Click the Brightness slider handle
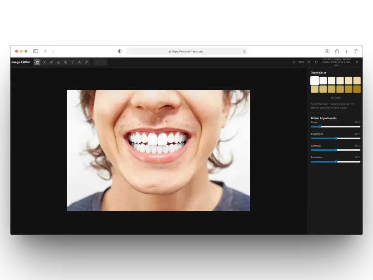 (x=336, y=138)
